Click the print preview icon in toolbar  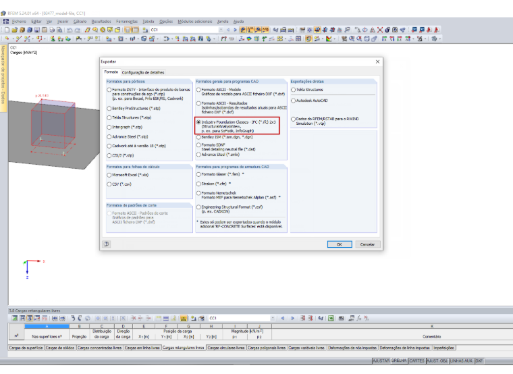tap(59, 30)
